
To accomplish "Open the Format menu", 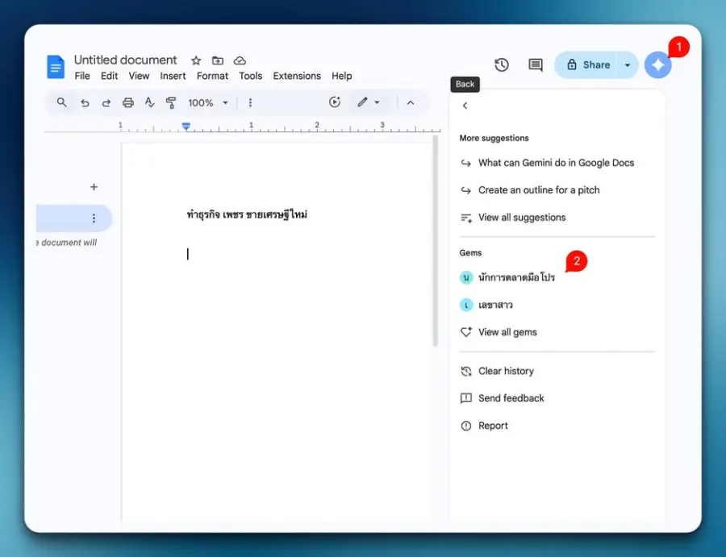I will 212,76.
